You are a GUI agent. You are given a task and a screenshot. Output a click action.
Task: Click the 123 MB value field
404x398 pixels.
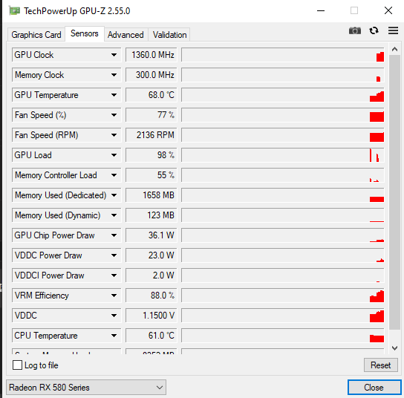coord(151,215)
